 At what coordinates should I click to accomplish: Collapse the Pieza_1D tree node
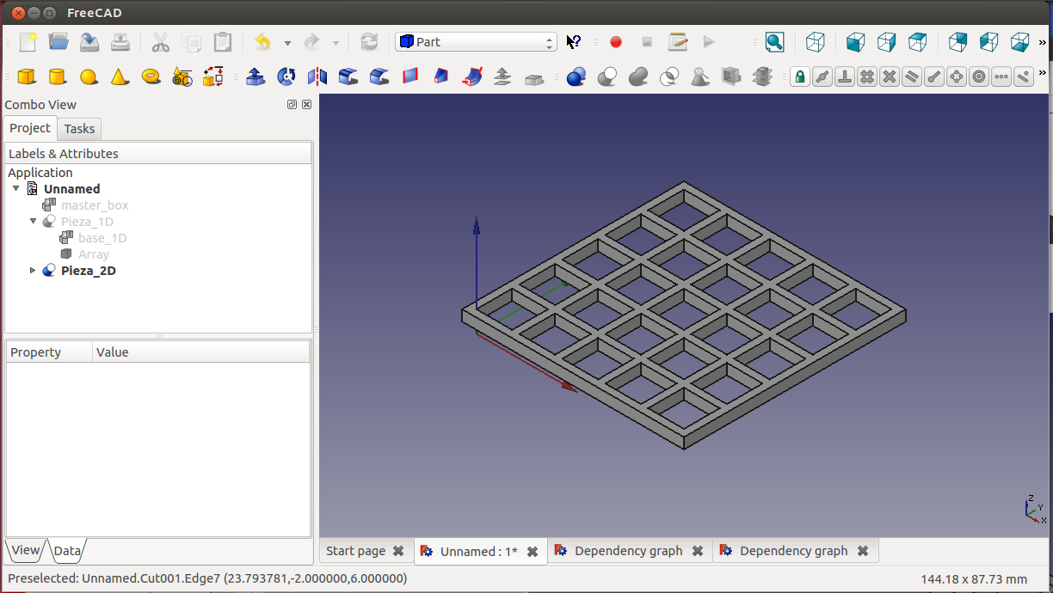point(34,222)
